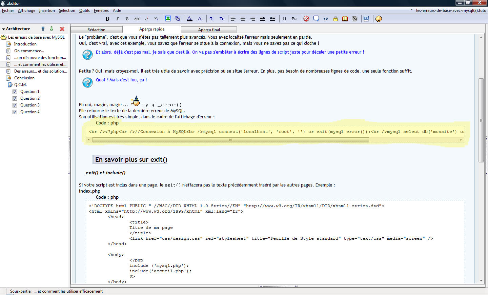
Task: Insert an error block (toolbar red X)
Action: (x=306, y=19)
